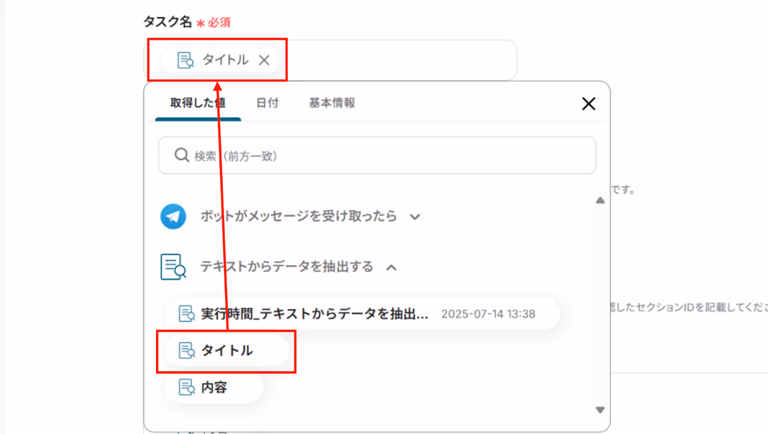The height and width of the screenshot is (434, 768).
Task: Click the icon beside 実行時間 item
Action: [x=187, y=314]
